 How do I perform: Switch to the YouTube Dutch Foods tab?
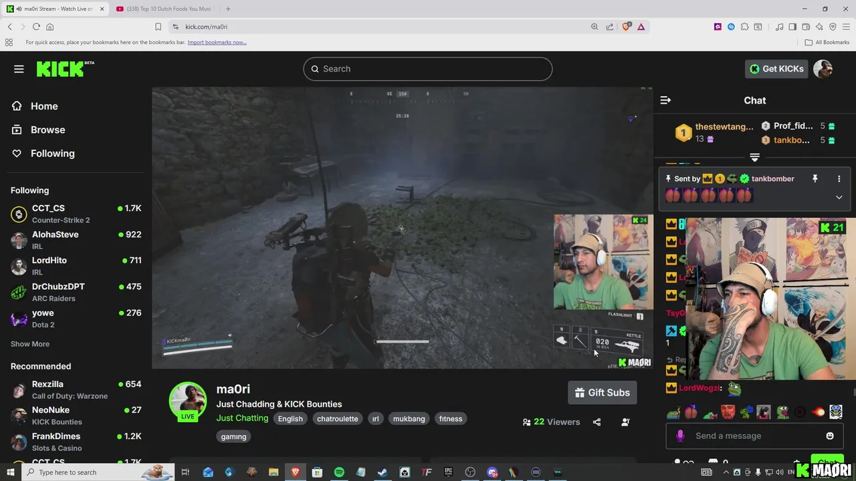tap(164, 9)
